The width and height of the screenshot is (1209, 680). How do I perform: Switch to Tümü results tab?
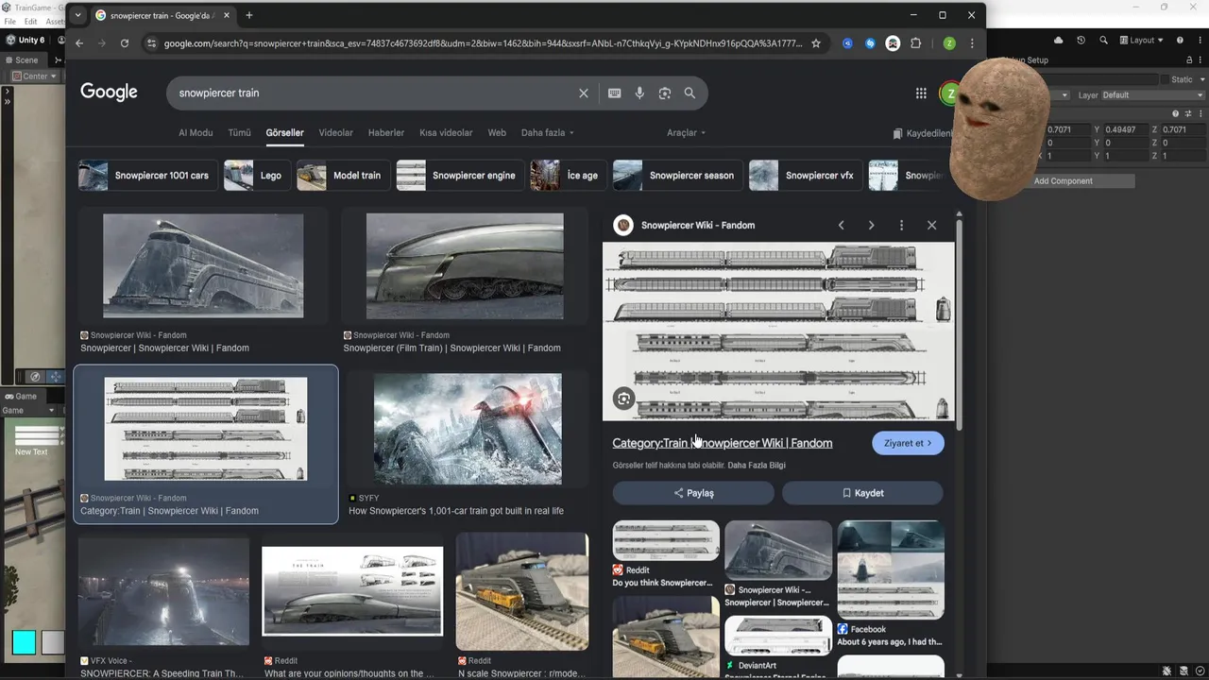[x=239, y=132]
